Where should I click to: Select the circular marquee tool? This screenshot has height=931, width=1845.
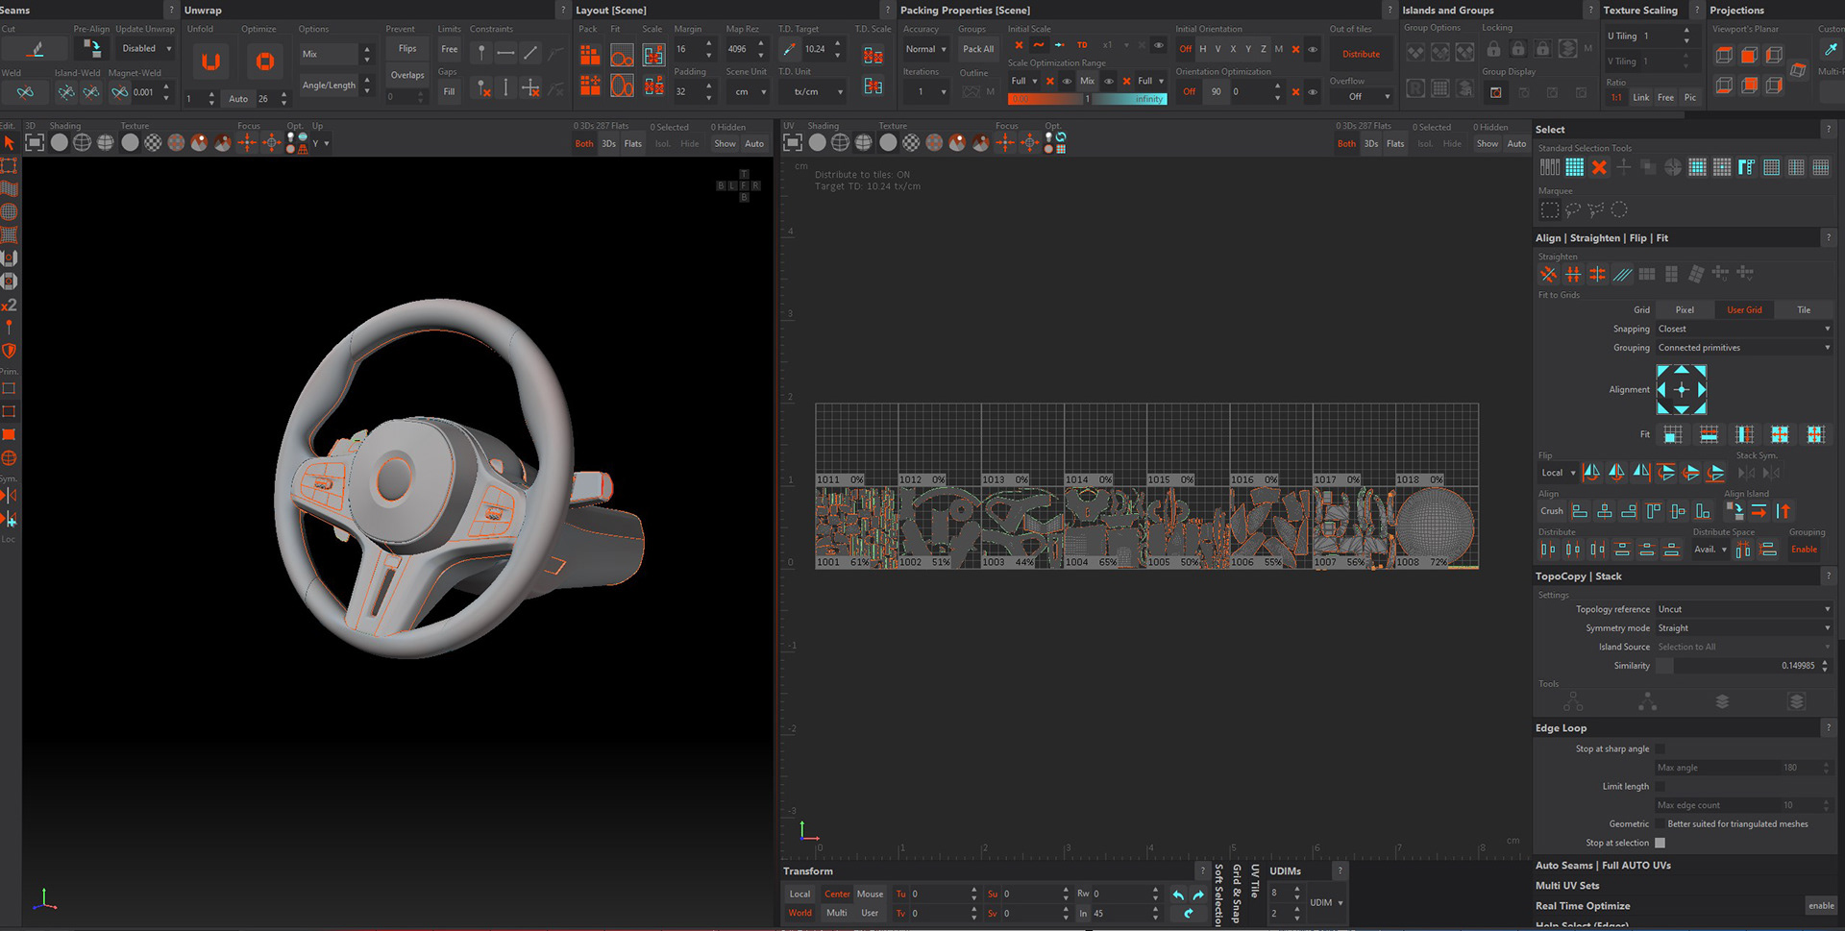(1619, 209)
